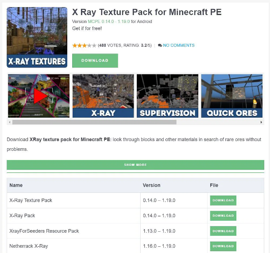This screenshot has width=270, height=253.
Task: Download the Netherrack X-Ray file
Action: click(x=223, y=246)
